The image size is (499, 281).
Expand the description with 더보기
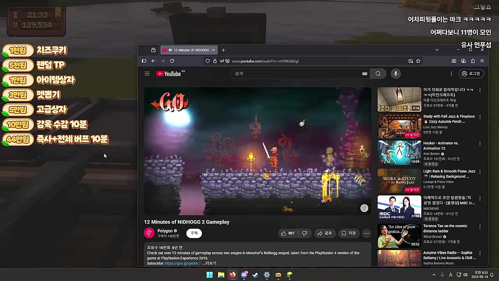click(x=210, y=263)
